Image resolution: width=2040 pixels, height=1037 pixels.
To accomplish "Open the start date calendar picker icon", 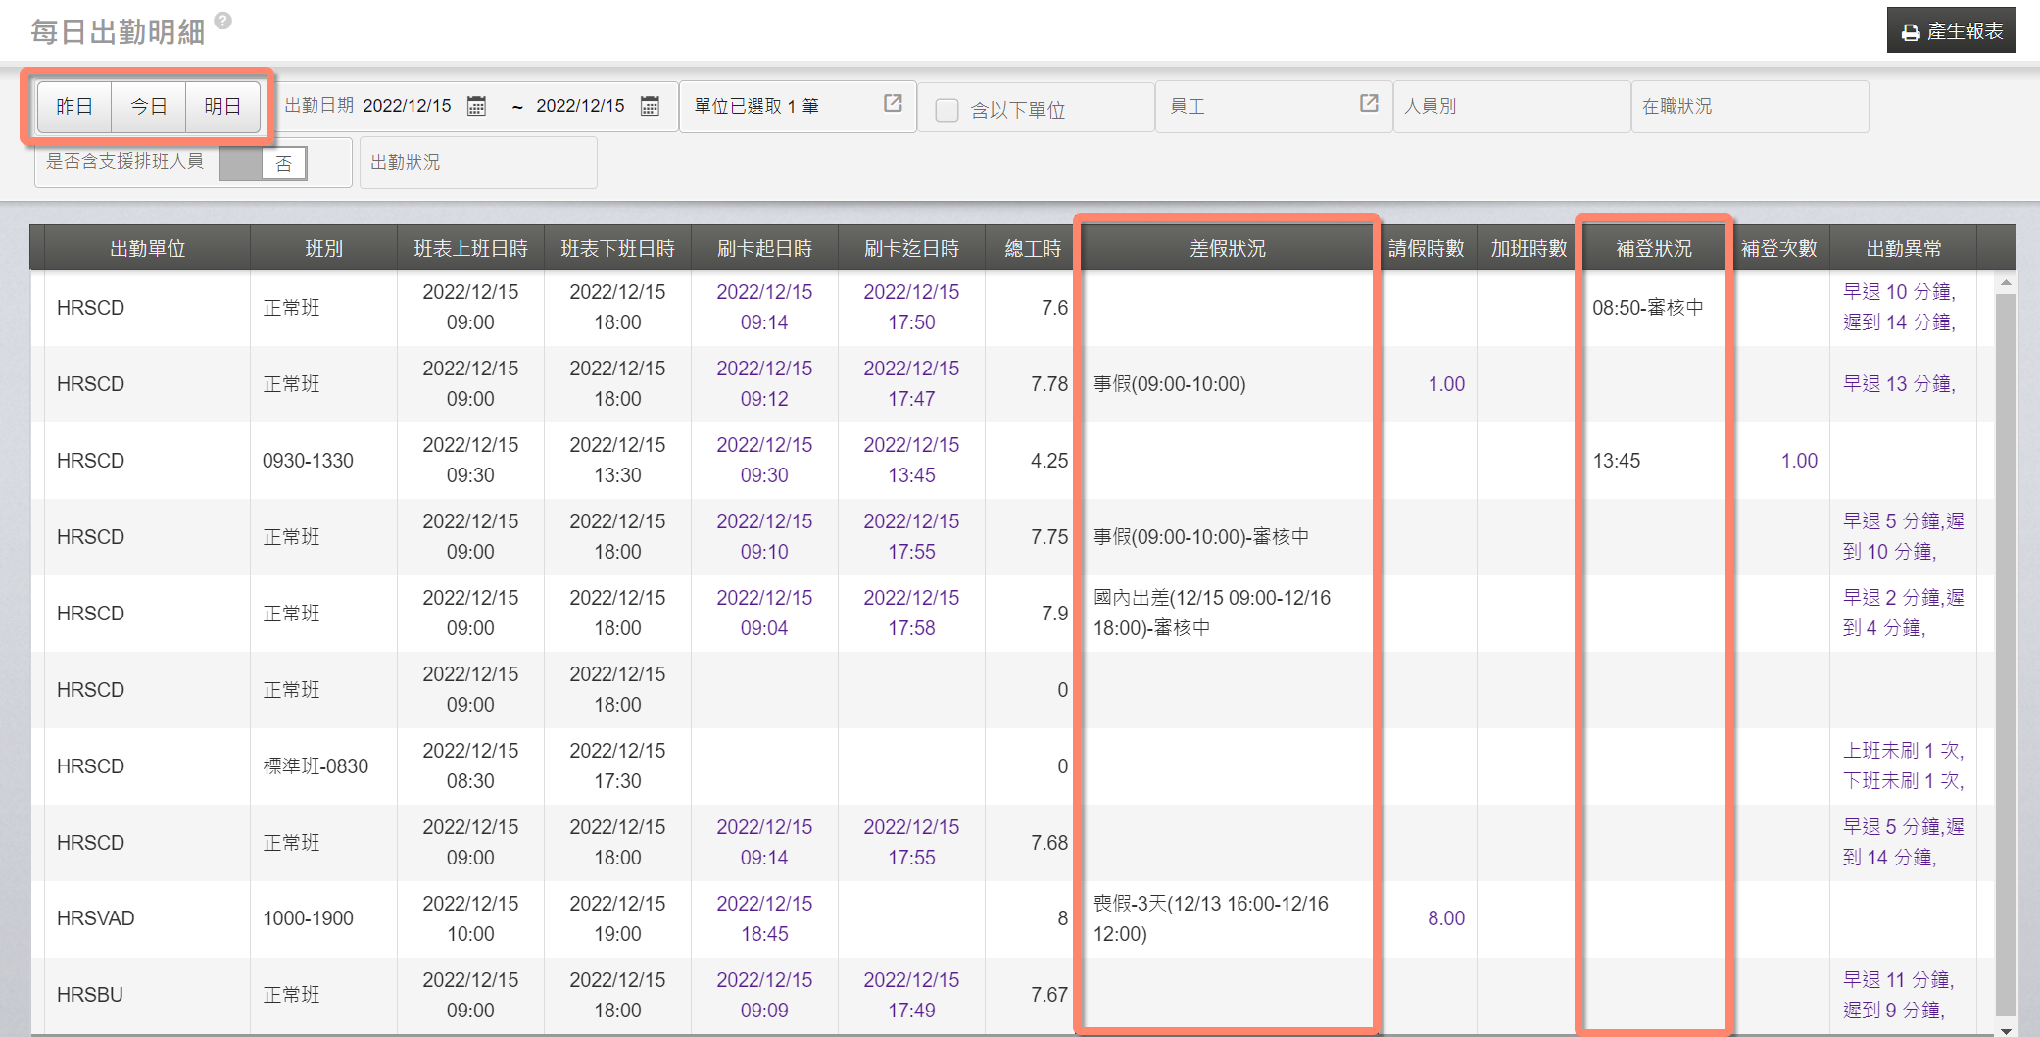I will coord(476,106).
